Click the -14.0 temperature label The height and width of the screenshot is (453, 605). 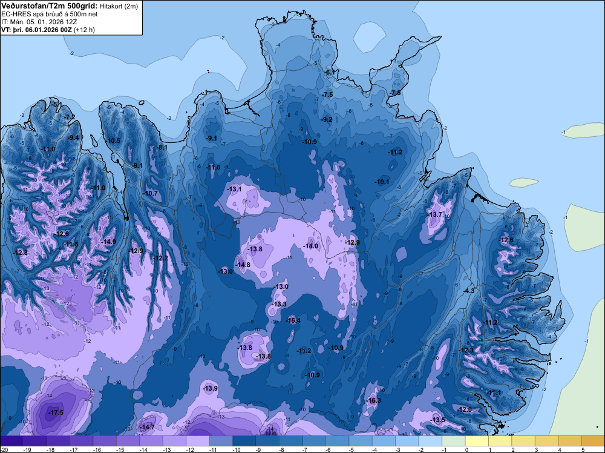(x=310, y=246)
